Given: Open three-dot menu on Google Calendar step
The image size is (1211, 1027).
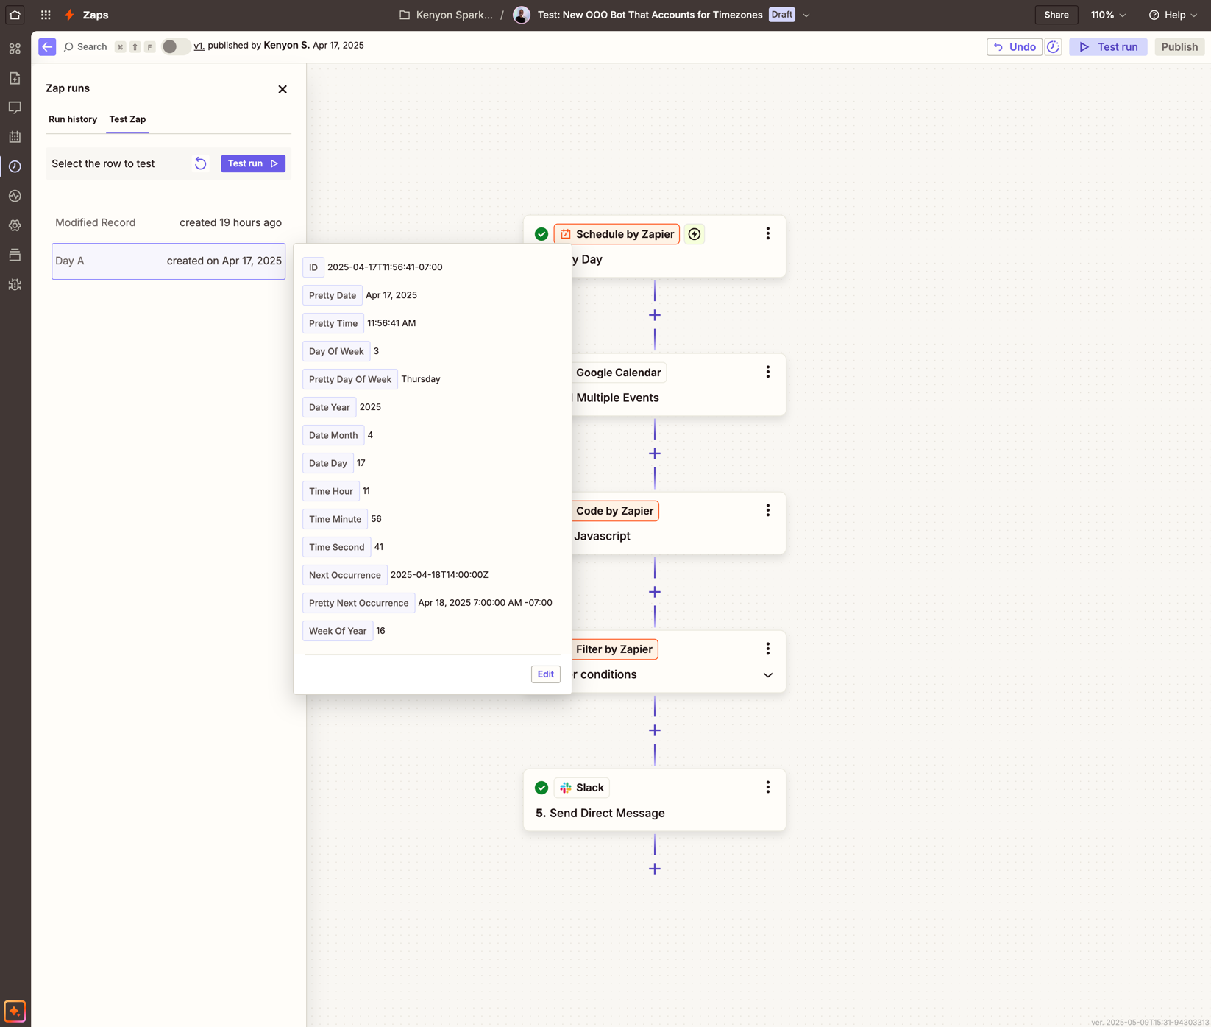Looking at the screenshot, I should point(767,372).
